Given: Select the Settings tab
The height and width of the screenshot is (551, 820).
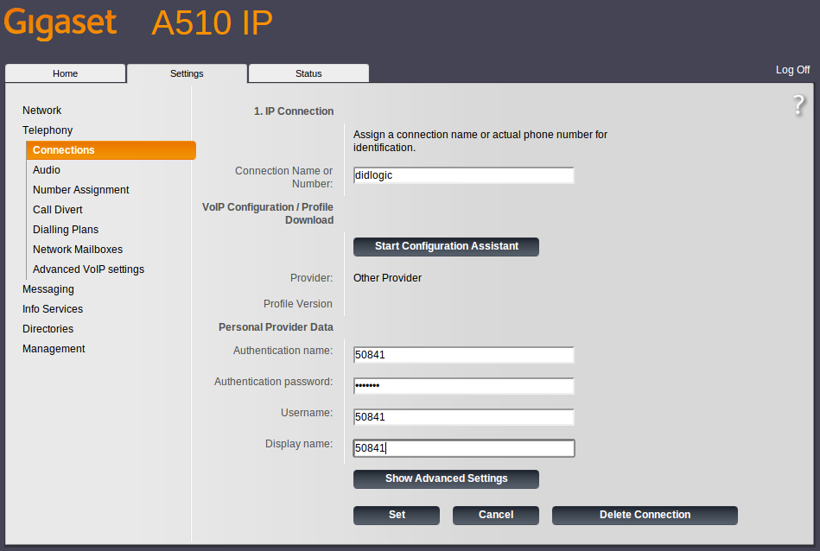Looking at the screenshot, I should [x=187, y=73].
